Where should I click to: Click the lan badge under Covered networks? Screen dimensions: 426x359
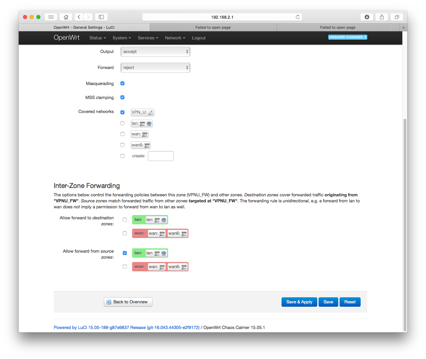tap(142, 123)
